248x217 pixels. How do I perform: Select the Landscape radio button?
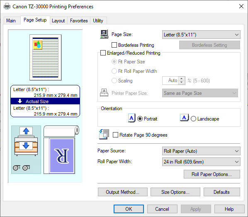193,119
